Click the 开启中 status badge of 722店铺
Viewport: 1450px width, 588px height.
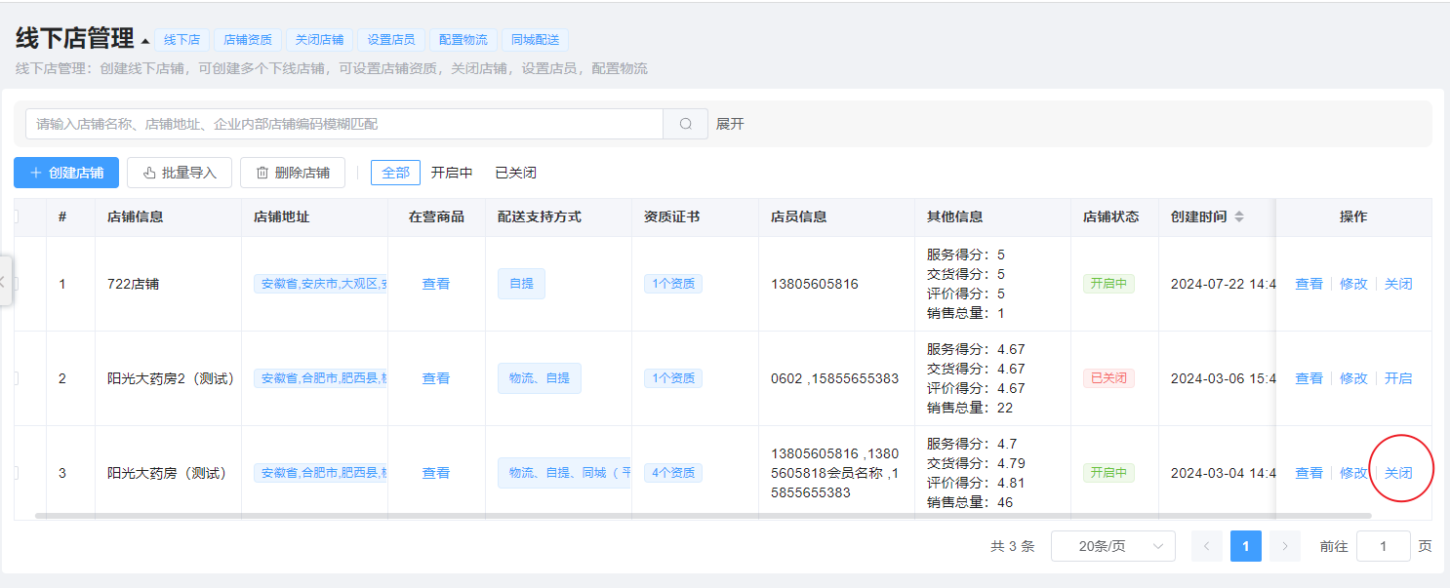pyautogui.click(x=1108, y=284)
